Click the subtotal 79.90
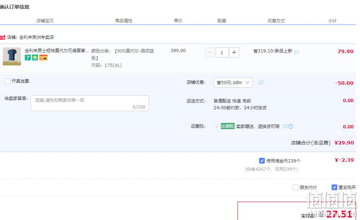This screenshot has height=220, width=360. [x=346, y=51]
